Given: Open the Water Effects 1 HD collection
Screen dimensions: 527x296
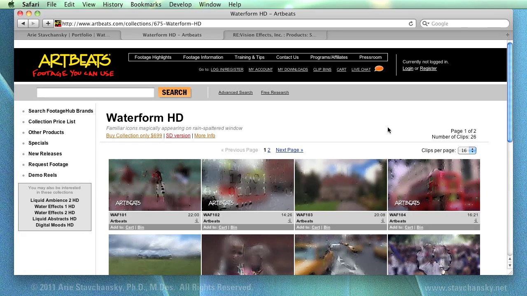Looking at the screenshot, I should click(54, 206).
